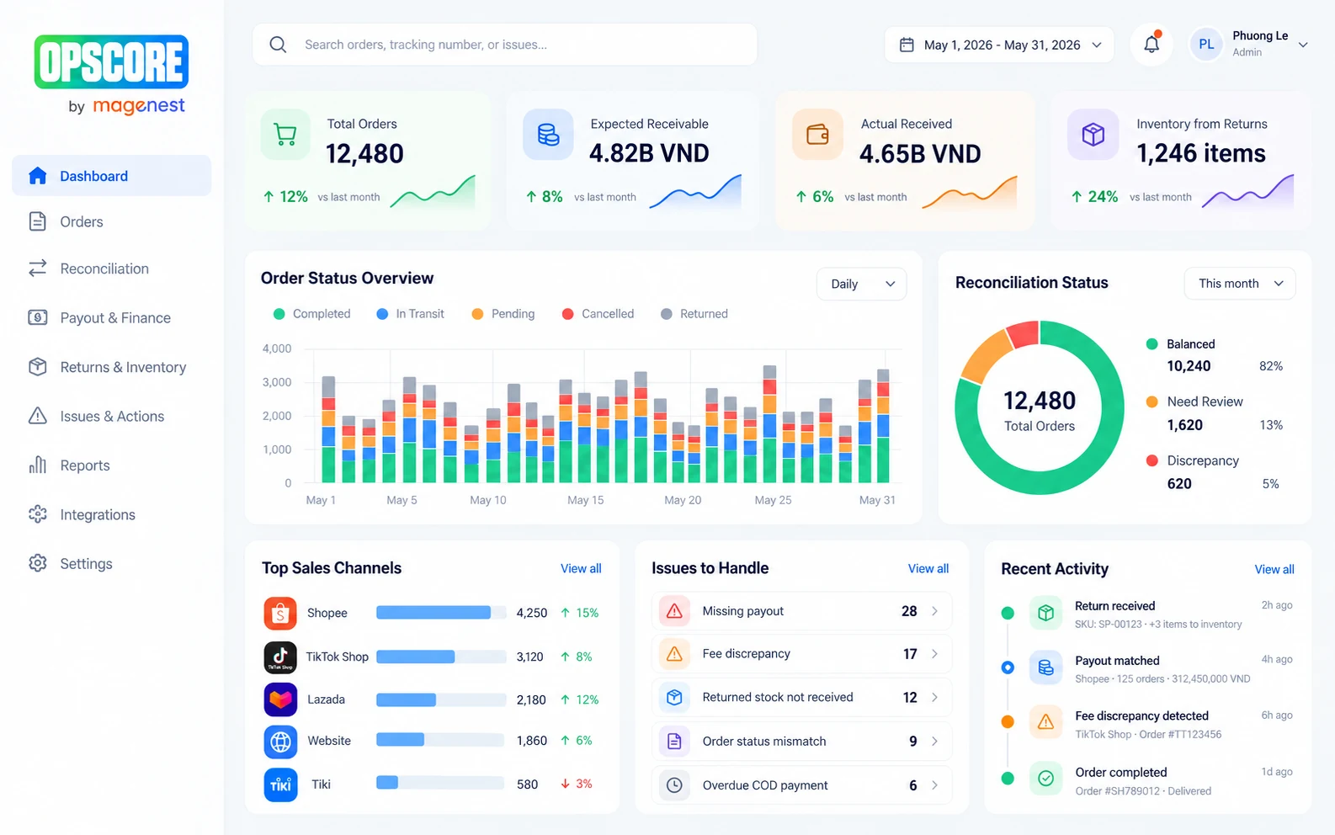
Task: Click View all in Top Sales Channels
Action: click(581, 569)
